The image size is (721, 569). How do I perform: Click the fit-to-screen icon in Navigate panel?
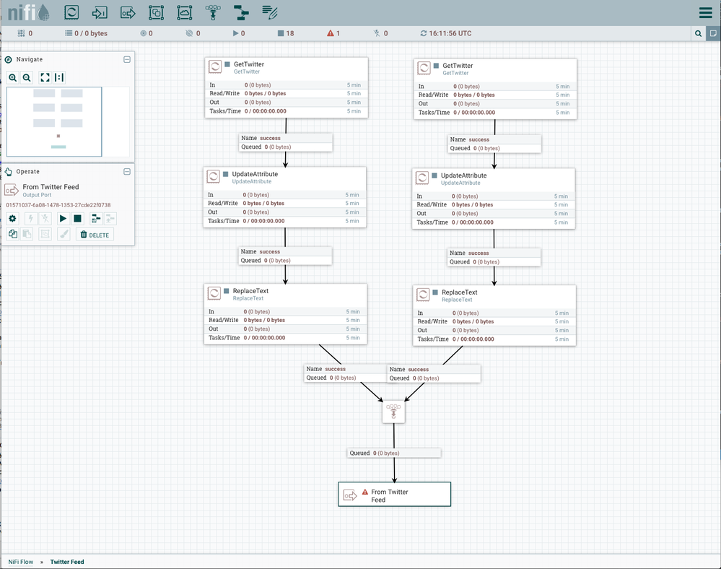[45, 77]
